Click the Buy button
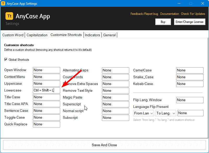Image resolution: width=209 pixels, height=153 pixels. (163, 22)
